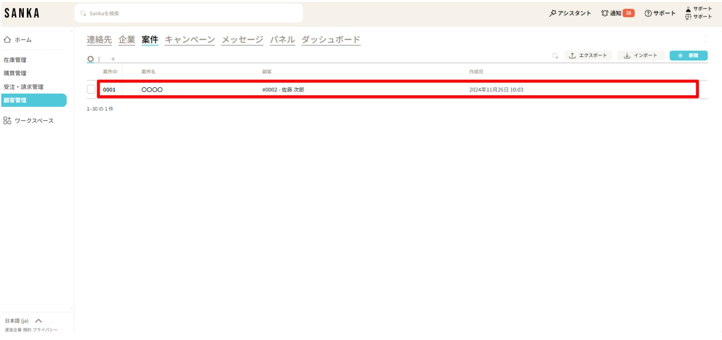Click the deal name ○○○○
Screen dimensions: 722x340
152,90
